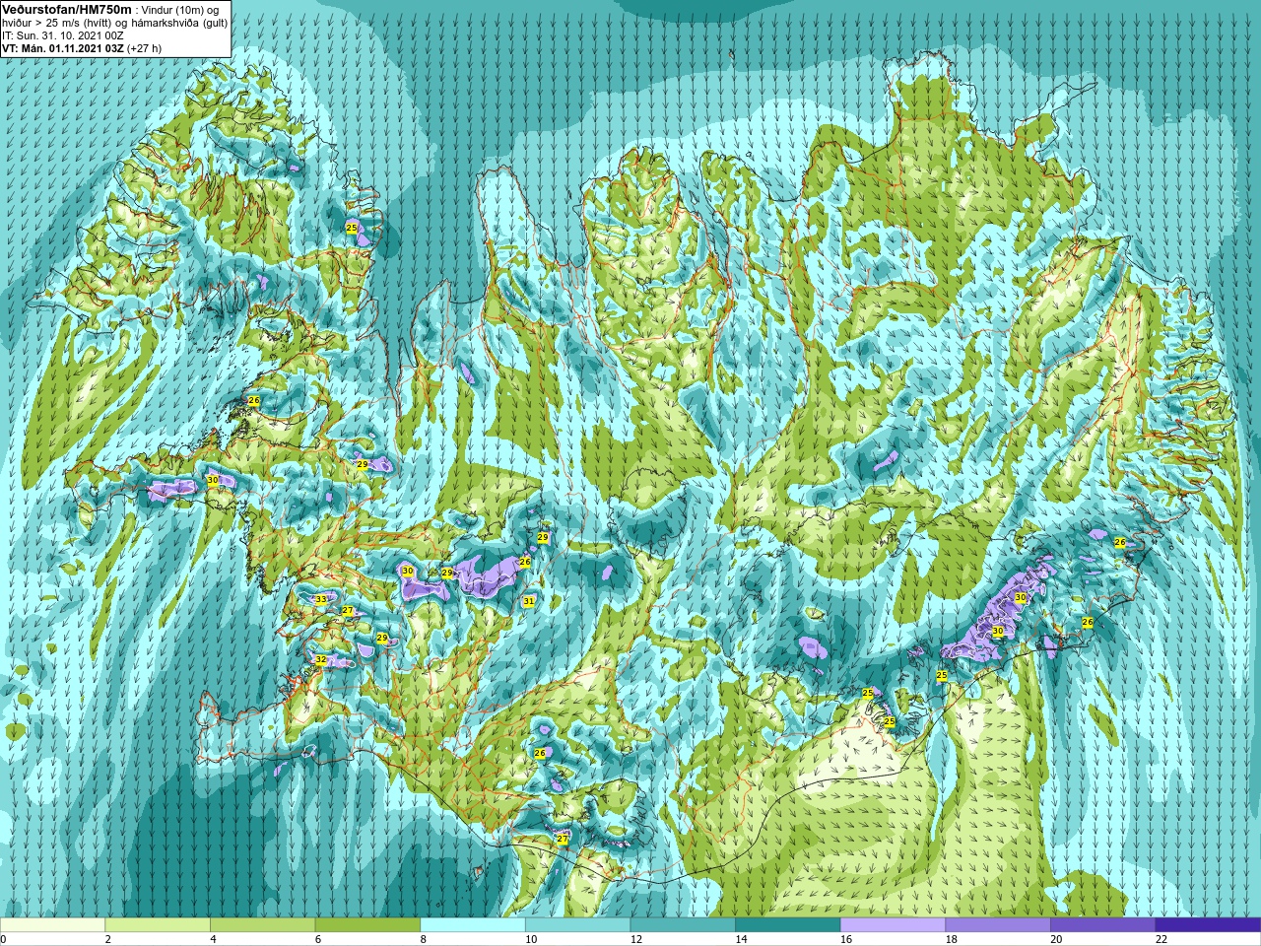This screenshot has height=946, width=1261.
Task: Click the "Veðurstofan/HM750m" title text
Action: pos(67,9)
